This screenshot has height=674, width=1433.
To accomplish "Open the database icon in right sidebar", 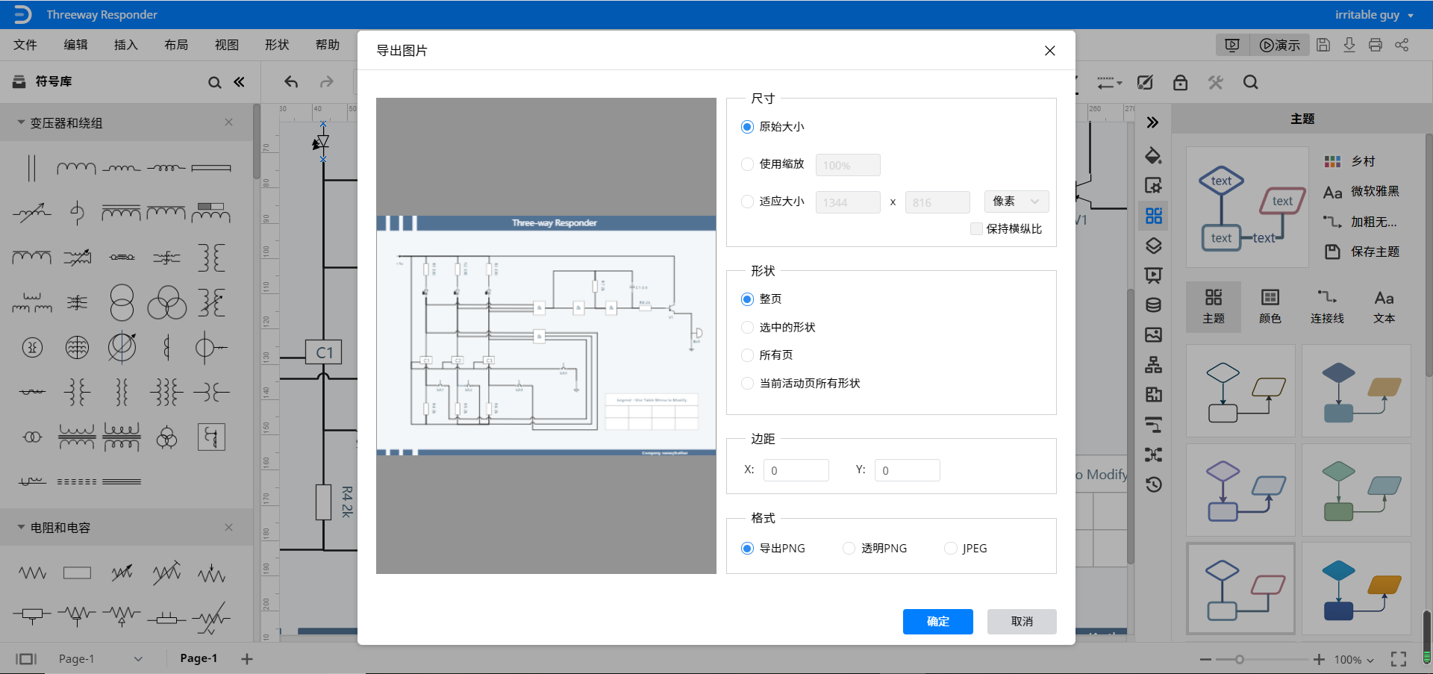I will (1153, 305).
